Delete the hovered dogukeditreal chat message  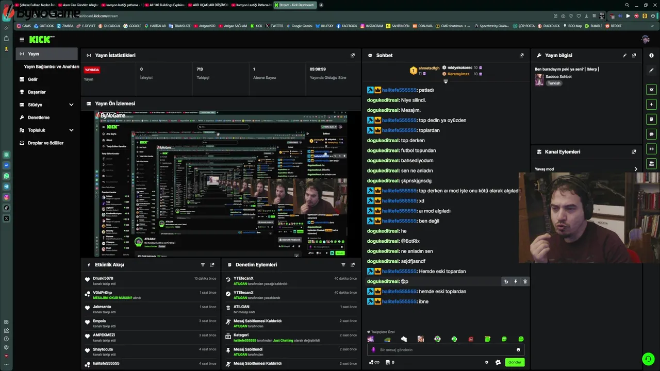pyautogui.click(x=525, y=281)
